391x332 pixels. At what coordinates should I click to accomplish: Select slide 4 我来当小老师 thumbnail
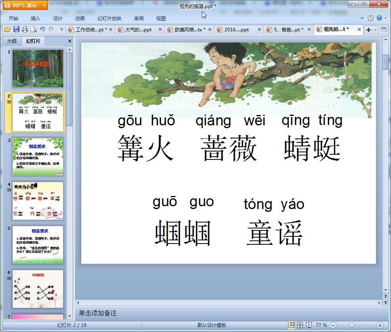tap(38, 201)
